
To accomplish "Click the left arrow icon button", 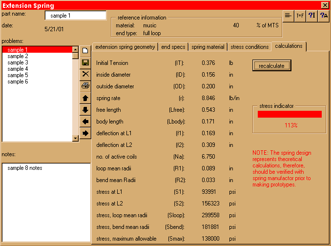I will point(85,122).
